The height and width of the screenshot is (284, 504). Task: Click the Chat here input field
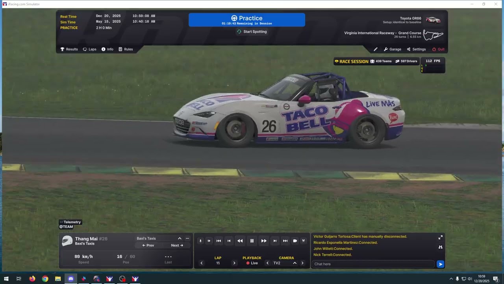click(373, 264)
